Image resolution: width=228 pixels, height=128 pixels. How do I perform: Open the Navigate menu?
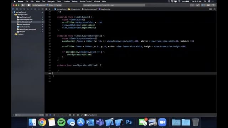click(51, 1)
